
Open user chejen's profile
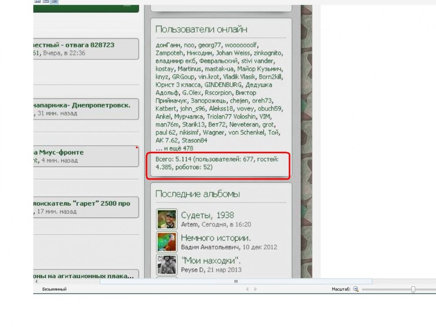[239, 101]
